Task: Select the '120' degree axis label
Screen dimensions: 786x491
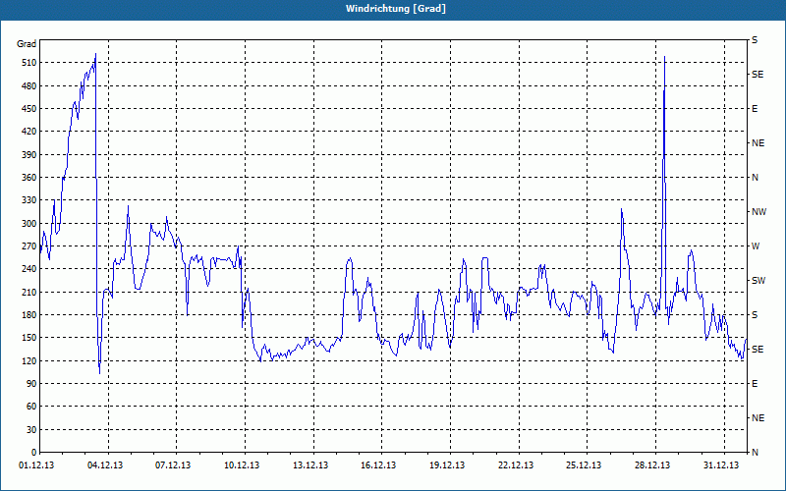Action: [x=29, y=361]
